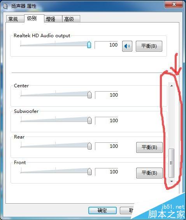Open 平衡(B) for the Front channel
This screenshot has height=220, width=186.
point(149,173)
